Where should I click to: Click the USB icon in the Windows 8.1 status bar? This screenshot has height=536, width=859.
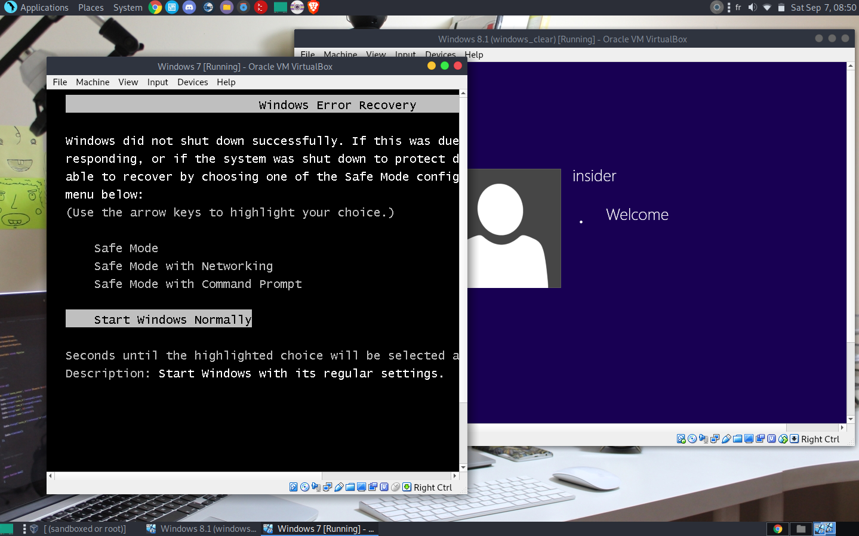[x=726, y=439]
